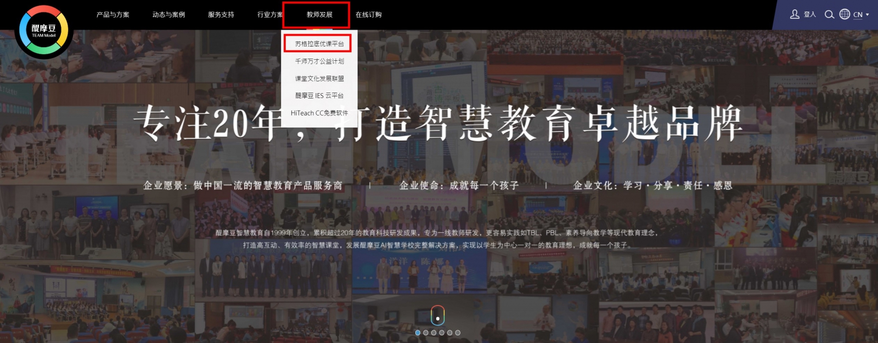Open the HiTeach CC免费软件 link

coord(319,113)
